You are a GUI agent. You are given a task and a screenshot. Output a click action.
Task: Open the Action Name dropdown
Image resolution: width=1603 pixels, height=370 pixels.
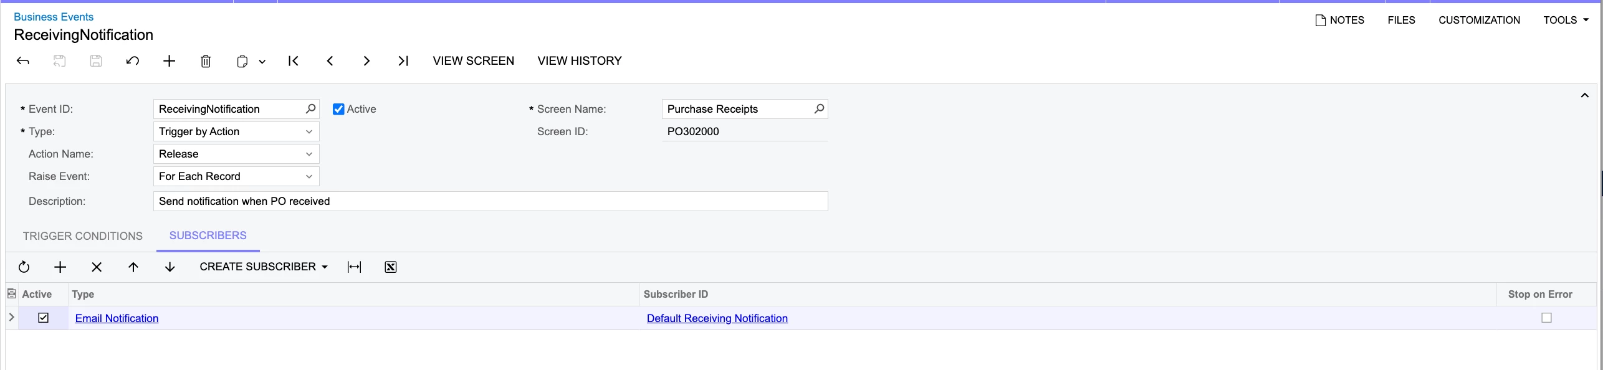pos(236,154)
